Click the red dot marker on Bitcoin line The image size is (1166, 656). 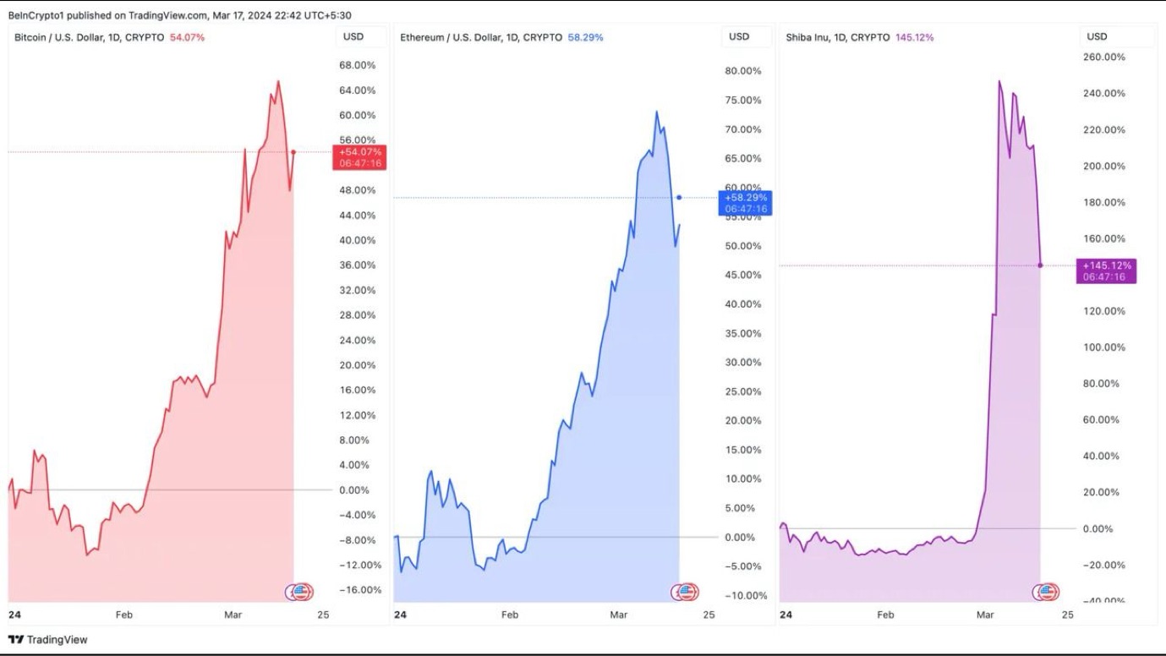pyautogui.click(x=293, y=152)
